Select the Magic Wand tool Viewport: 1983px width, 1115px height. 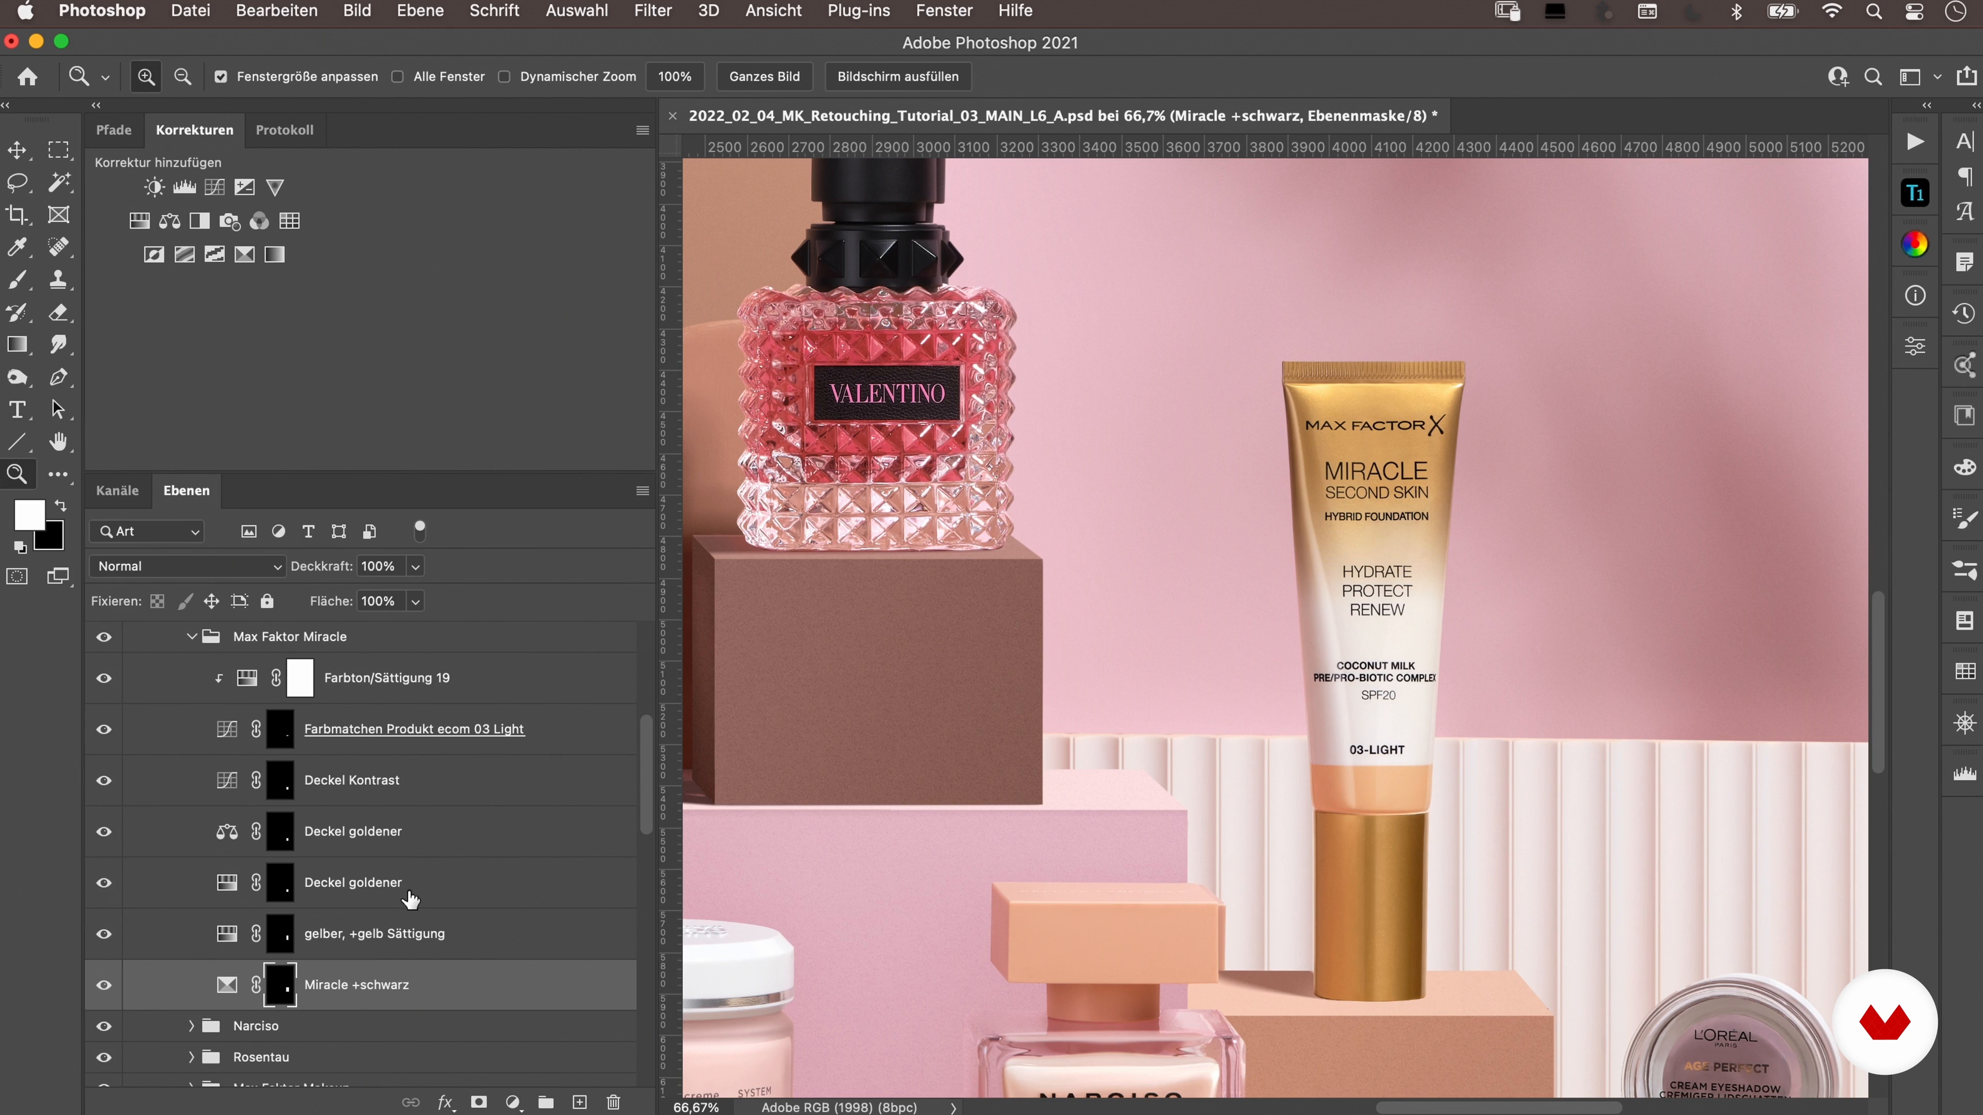click(58, 182)
